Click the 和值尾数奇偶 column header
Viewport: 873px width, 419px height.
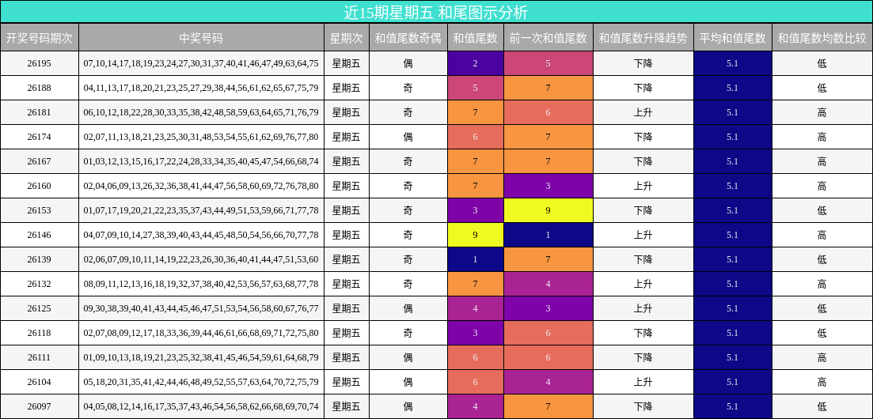pos(408,38)
